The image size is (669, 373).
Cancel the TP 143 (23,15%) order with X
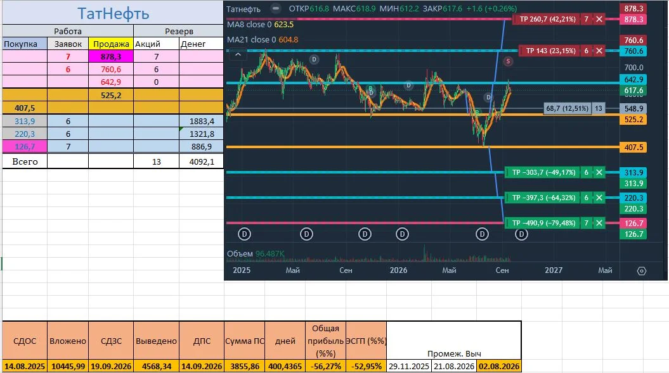coord(599,51)
